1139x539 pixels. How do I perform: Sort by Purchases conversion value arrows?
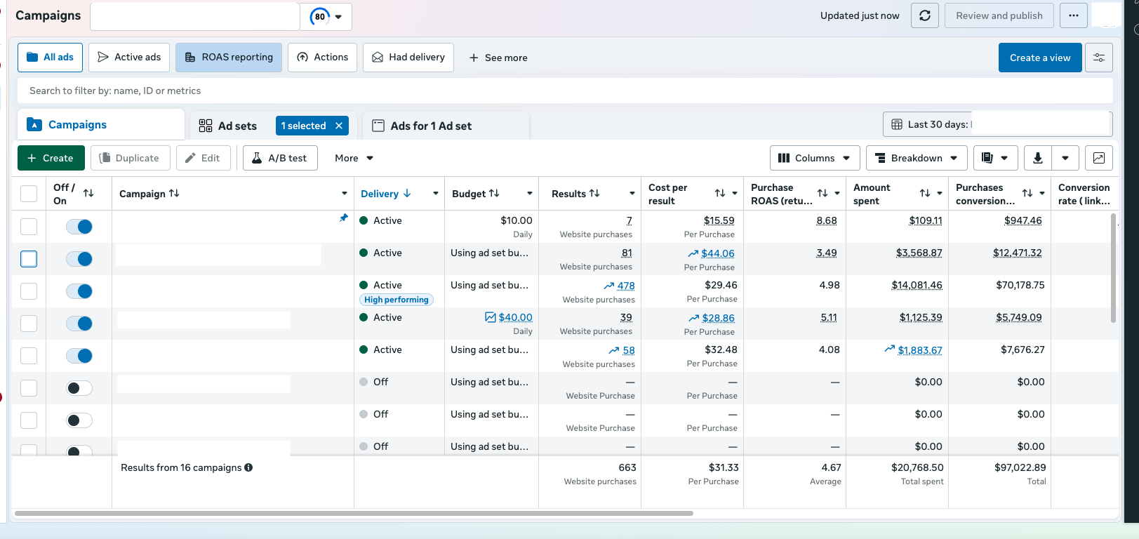1027,193
